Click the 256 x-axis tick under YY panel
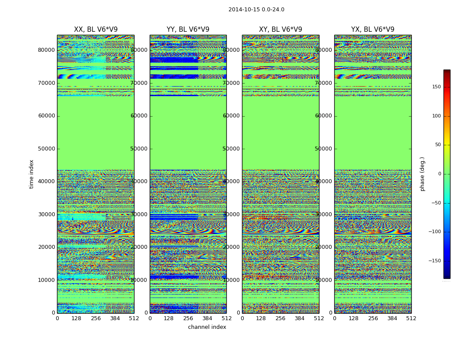The width and height of the screenshot is (457, 348). click(188, 318)
